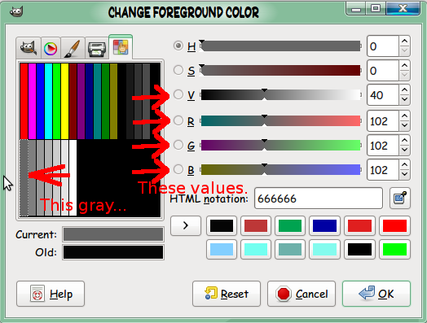Viewport: 427px width, 323px height.
Task: Increase the R value with up arrow
Action: pyautogui.click(x=404, y=116)
